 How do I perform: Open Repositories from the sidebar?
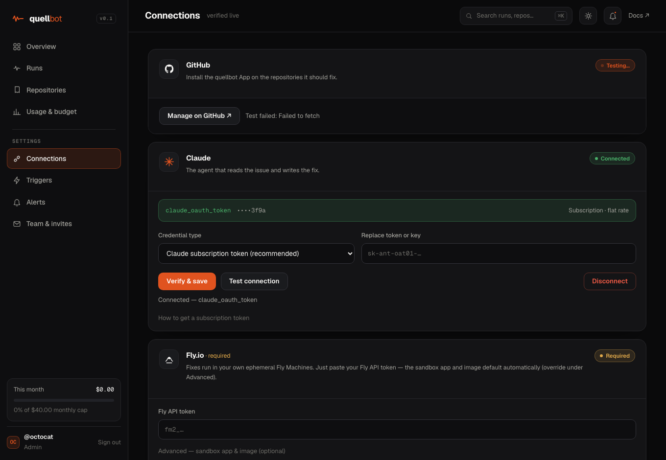tap(64, 90)
